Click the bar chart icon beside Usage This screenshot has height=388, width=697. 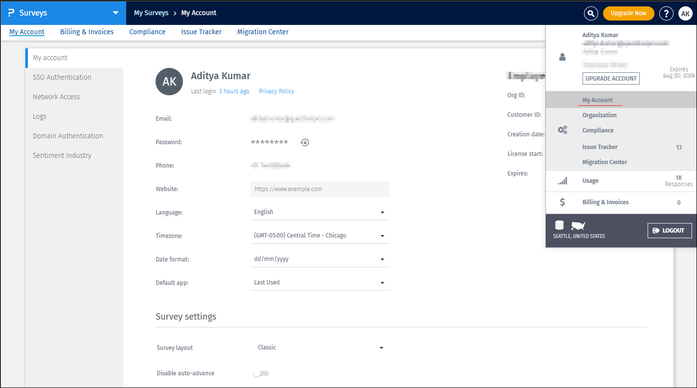pyautogui.click(x=562, y=180)
